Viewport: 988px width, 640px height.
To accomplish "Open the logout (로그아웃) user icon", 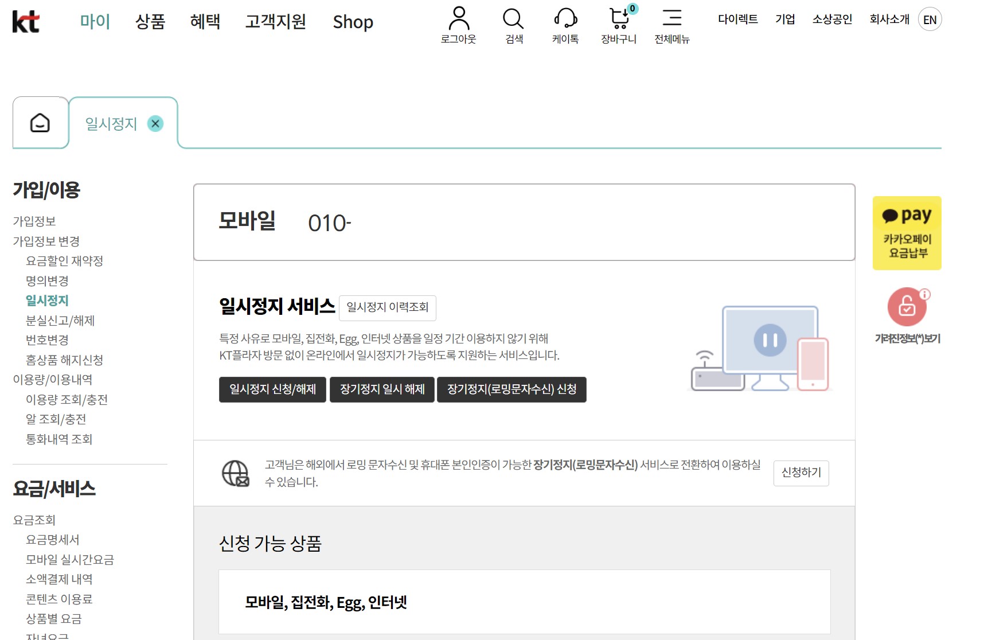I will pos(459,25).
